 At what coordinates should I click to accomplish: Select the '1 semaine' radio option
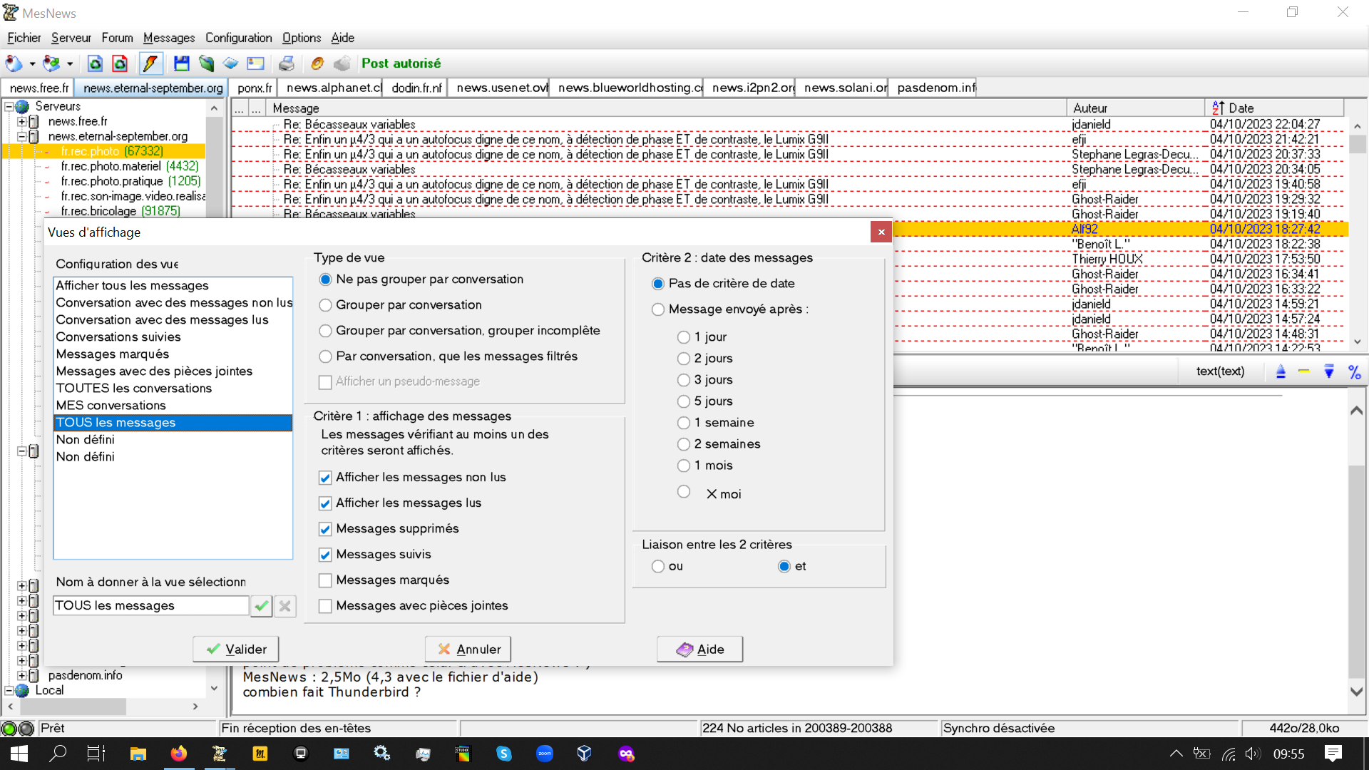pos(684,423)
